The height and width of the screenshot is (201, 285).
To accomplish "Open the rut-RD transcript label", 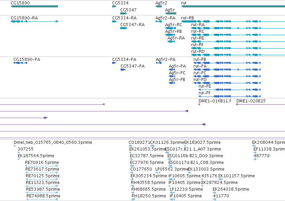I will coord(198,52).
